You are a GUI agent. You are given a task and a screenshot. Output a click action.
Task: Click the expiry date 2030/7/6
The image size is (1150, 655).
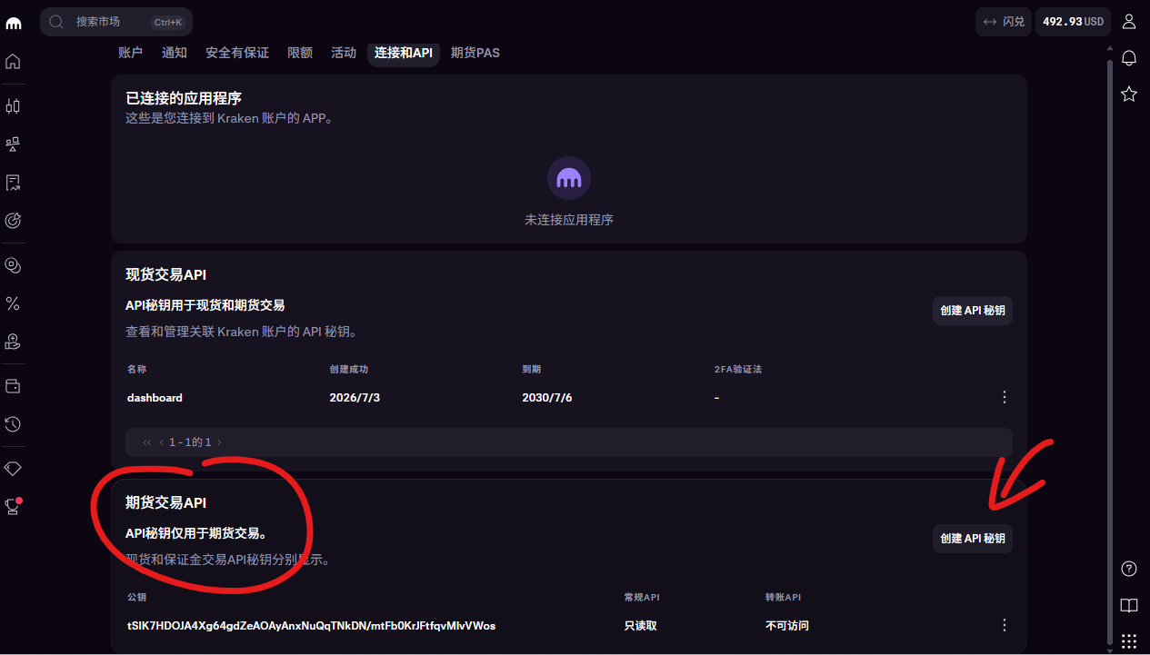(x=547, y=398)
